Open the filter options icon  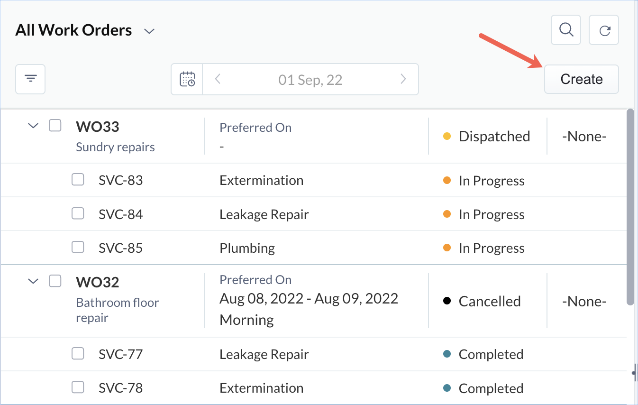[x=31, y=79]
